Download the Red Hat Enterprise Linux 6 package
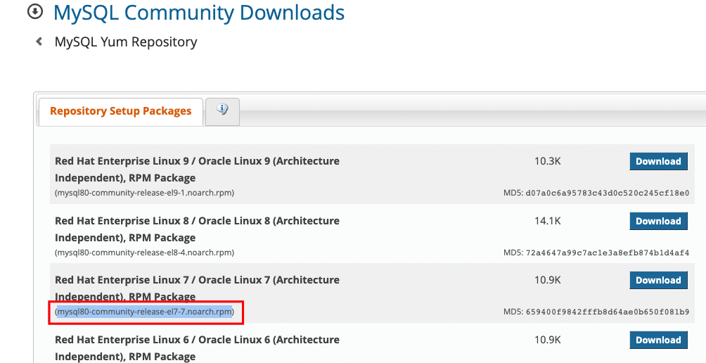This screenshot has width=706, height=363. [658, 340]
